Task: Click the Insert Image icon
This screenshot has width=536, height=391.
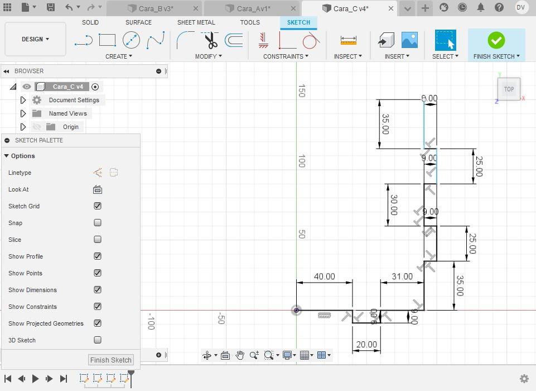Action: click(409, 40)
